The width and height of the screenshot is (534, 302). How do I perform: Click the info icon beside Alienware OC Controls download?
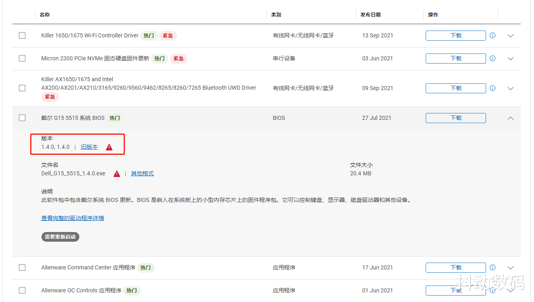tap(492, 290)
